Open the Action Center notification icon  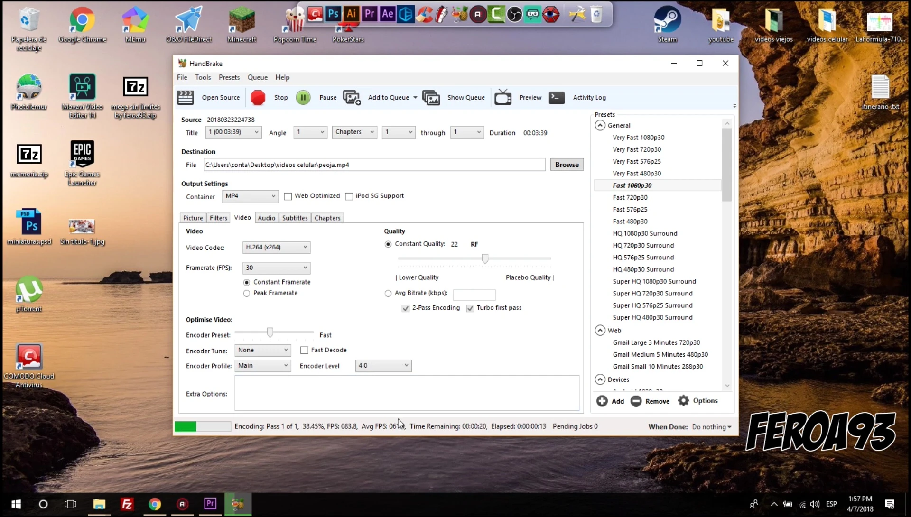pyautogui.click(x=890, y=504)
